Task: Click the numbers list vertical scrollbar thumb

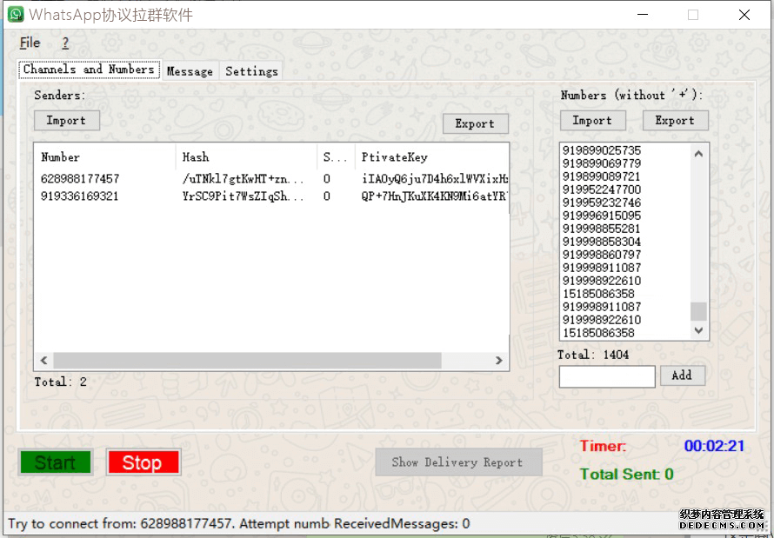Action: click(698, 312)
